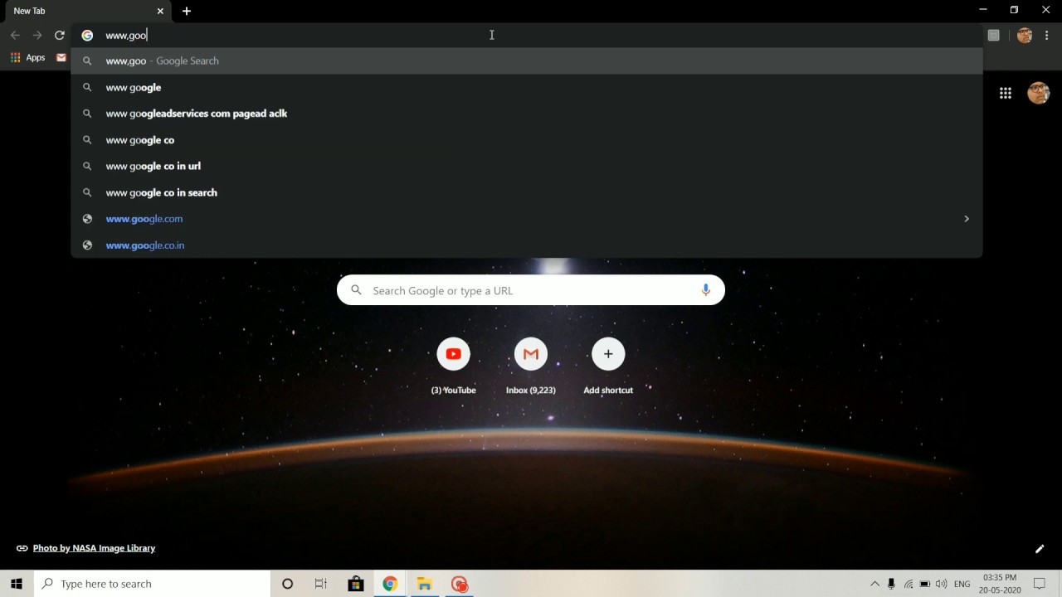Choose the 'www google co in search' suggestion
Viewport: 1062px width, 597px height.
[x=527, y=192]
